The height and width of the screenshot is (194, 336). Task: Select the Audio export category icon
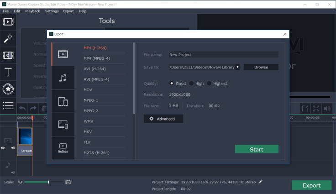pos(63,78)
